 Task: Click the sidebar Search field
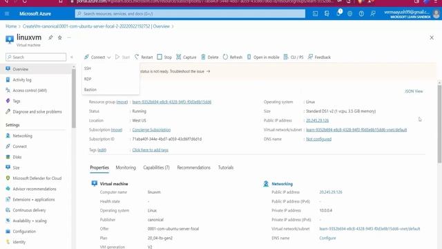[36, 57]
